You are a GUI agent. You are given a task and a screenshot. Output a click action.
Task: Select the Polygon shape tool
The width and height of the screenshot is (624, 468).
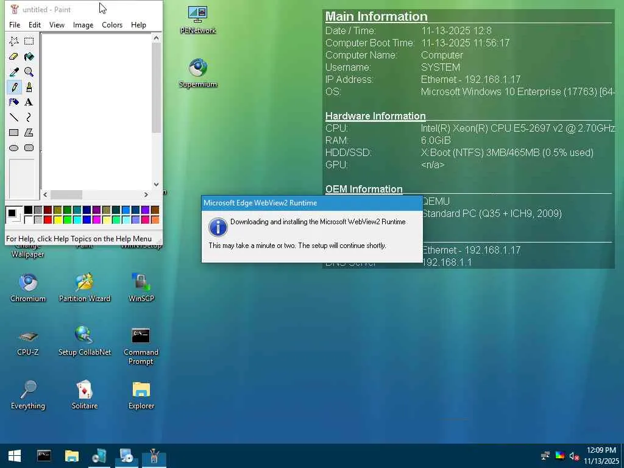tap(29, 132)
